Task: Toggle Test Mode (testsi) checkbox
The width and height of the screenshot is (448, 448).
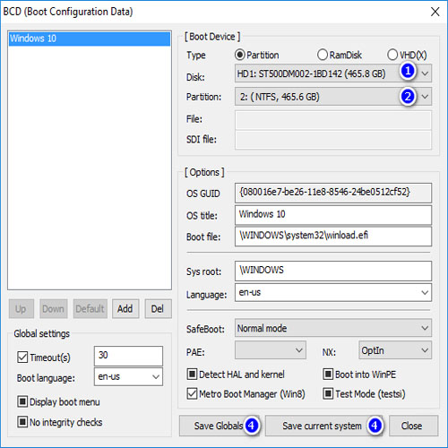Action: (328, 394)
